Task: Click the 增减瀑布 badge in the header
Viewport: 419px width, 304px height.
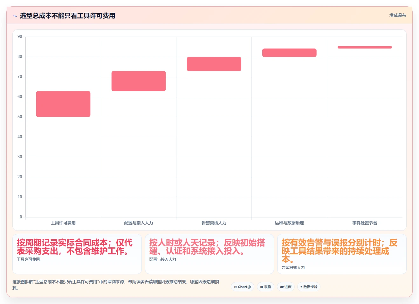Action: click(398, 15)
